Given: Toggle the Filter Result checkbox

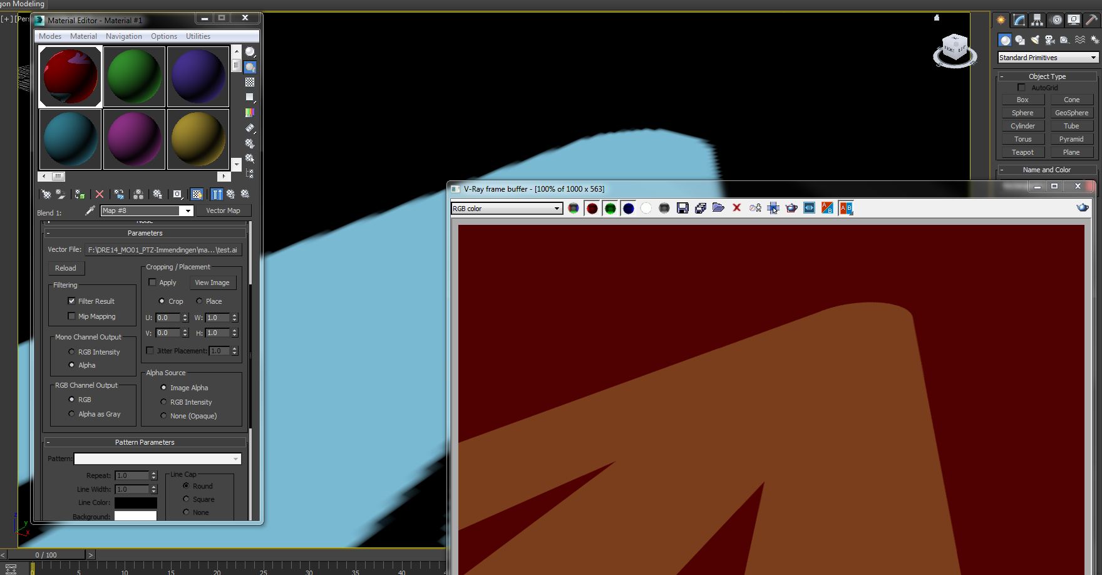Looking at the screenshot, I should 71,301.
